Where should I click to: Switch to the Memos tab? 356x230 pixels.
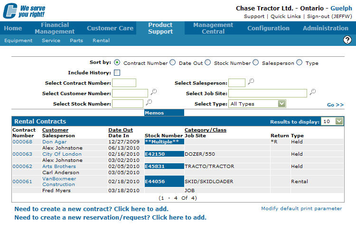pyautogui.click(x=164, y=113)
